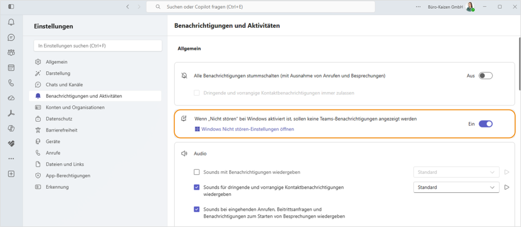Open Datenschutz settings

point(95,119)
